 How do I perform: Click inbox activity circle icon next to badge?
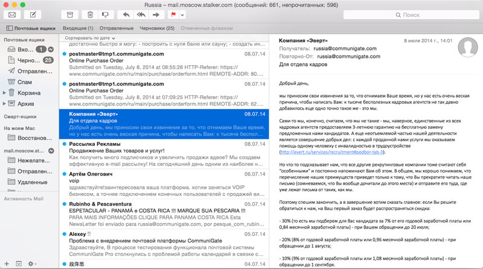[x=51, y=49]
